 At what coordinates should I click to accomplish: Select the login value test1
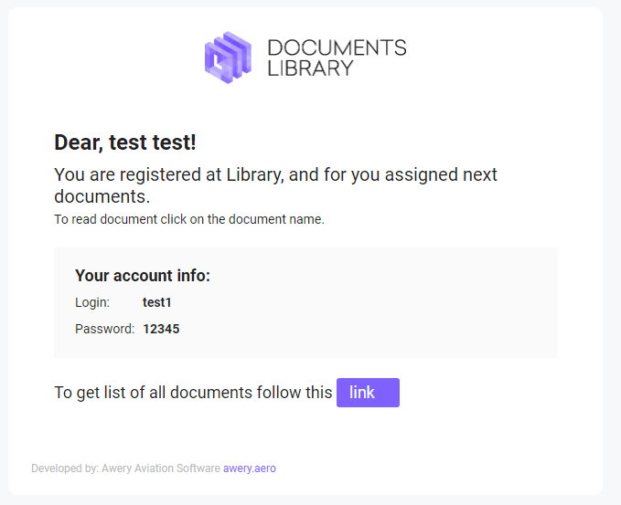tap(157, 302)
